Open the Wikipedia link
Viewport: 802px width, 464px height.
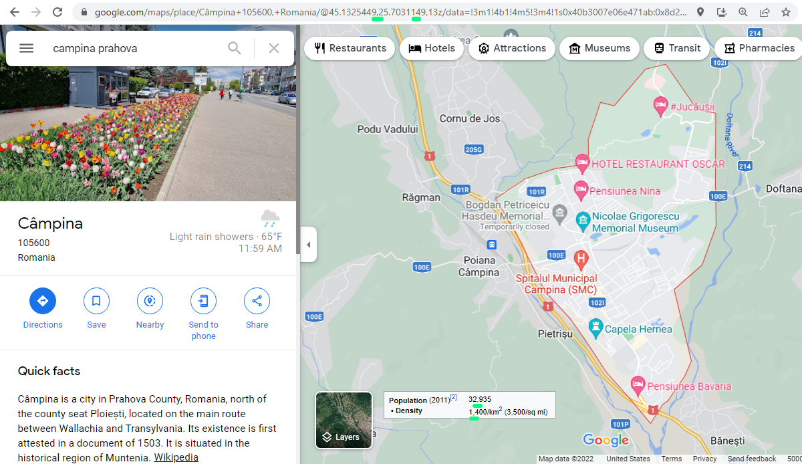(176, 457)
